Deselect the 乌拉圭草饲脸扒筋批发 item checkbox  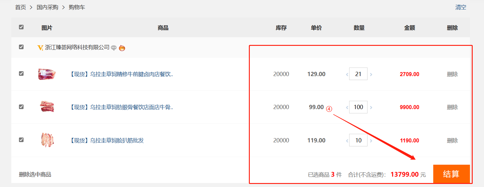(21, 140)
